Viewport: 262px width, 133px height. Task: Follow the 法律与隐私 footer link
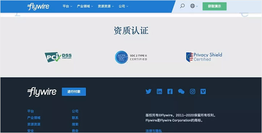pos(154,131)
